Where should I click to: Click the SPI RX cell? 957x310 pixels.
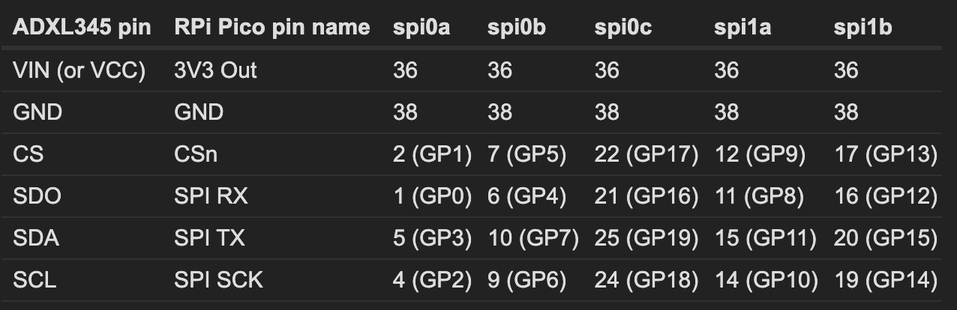[211, 196]
